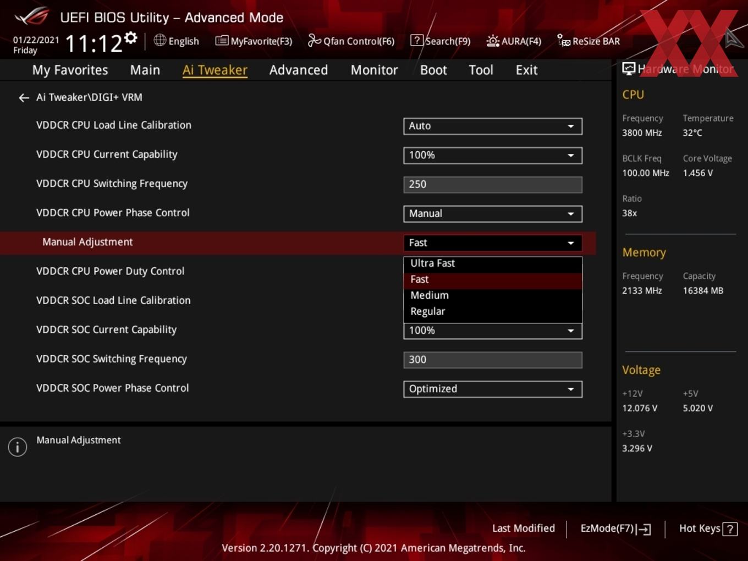The image size is (748, 561).
Task: Click the Ai Tweaker\DIGI+ VRM breadcrumb text
Action: click(89, 97)
